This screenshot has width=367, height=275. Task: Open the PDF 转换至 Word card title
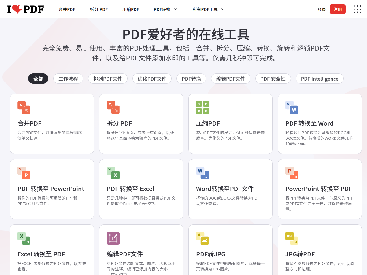click(310, 123)
